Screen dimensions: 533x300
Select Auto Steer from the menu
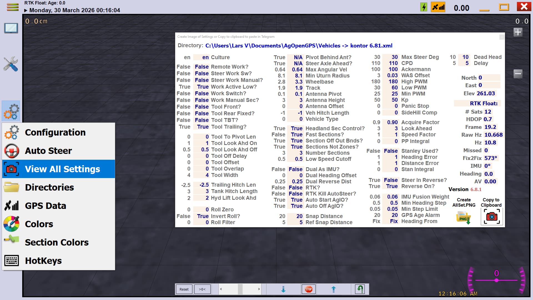48,151
